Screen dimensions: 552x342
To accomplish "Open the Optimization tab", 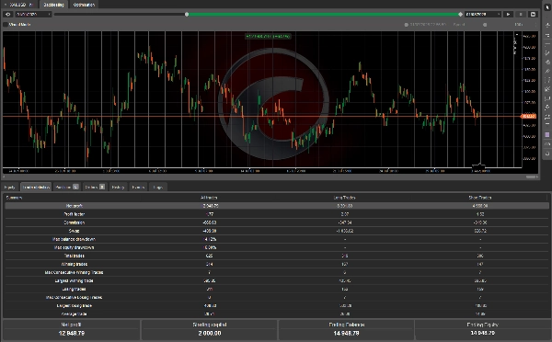I will coord(84,5).
